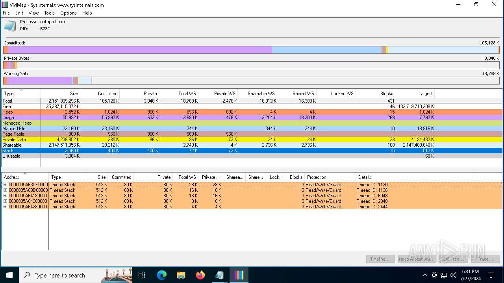Sort summary by Committed column header
Viewport: 504px width, 283px height.
point(100,94)
